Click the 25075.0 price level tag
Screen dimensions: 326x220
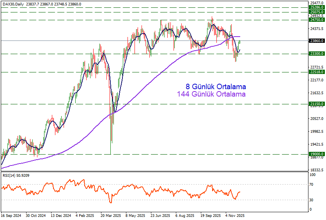317,12
